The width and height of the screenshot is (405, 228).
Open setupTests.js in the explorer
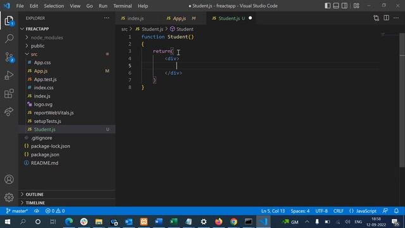[x=66, y=121]
